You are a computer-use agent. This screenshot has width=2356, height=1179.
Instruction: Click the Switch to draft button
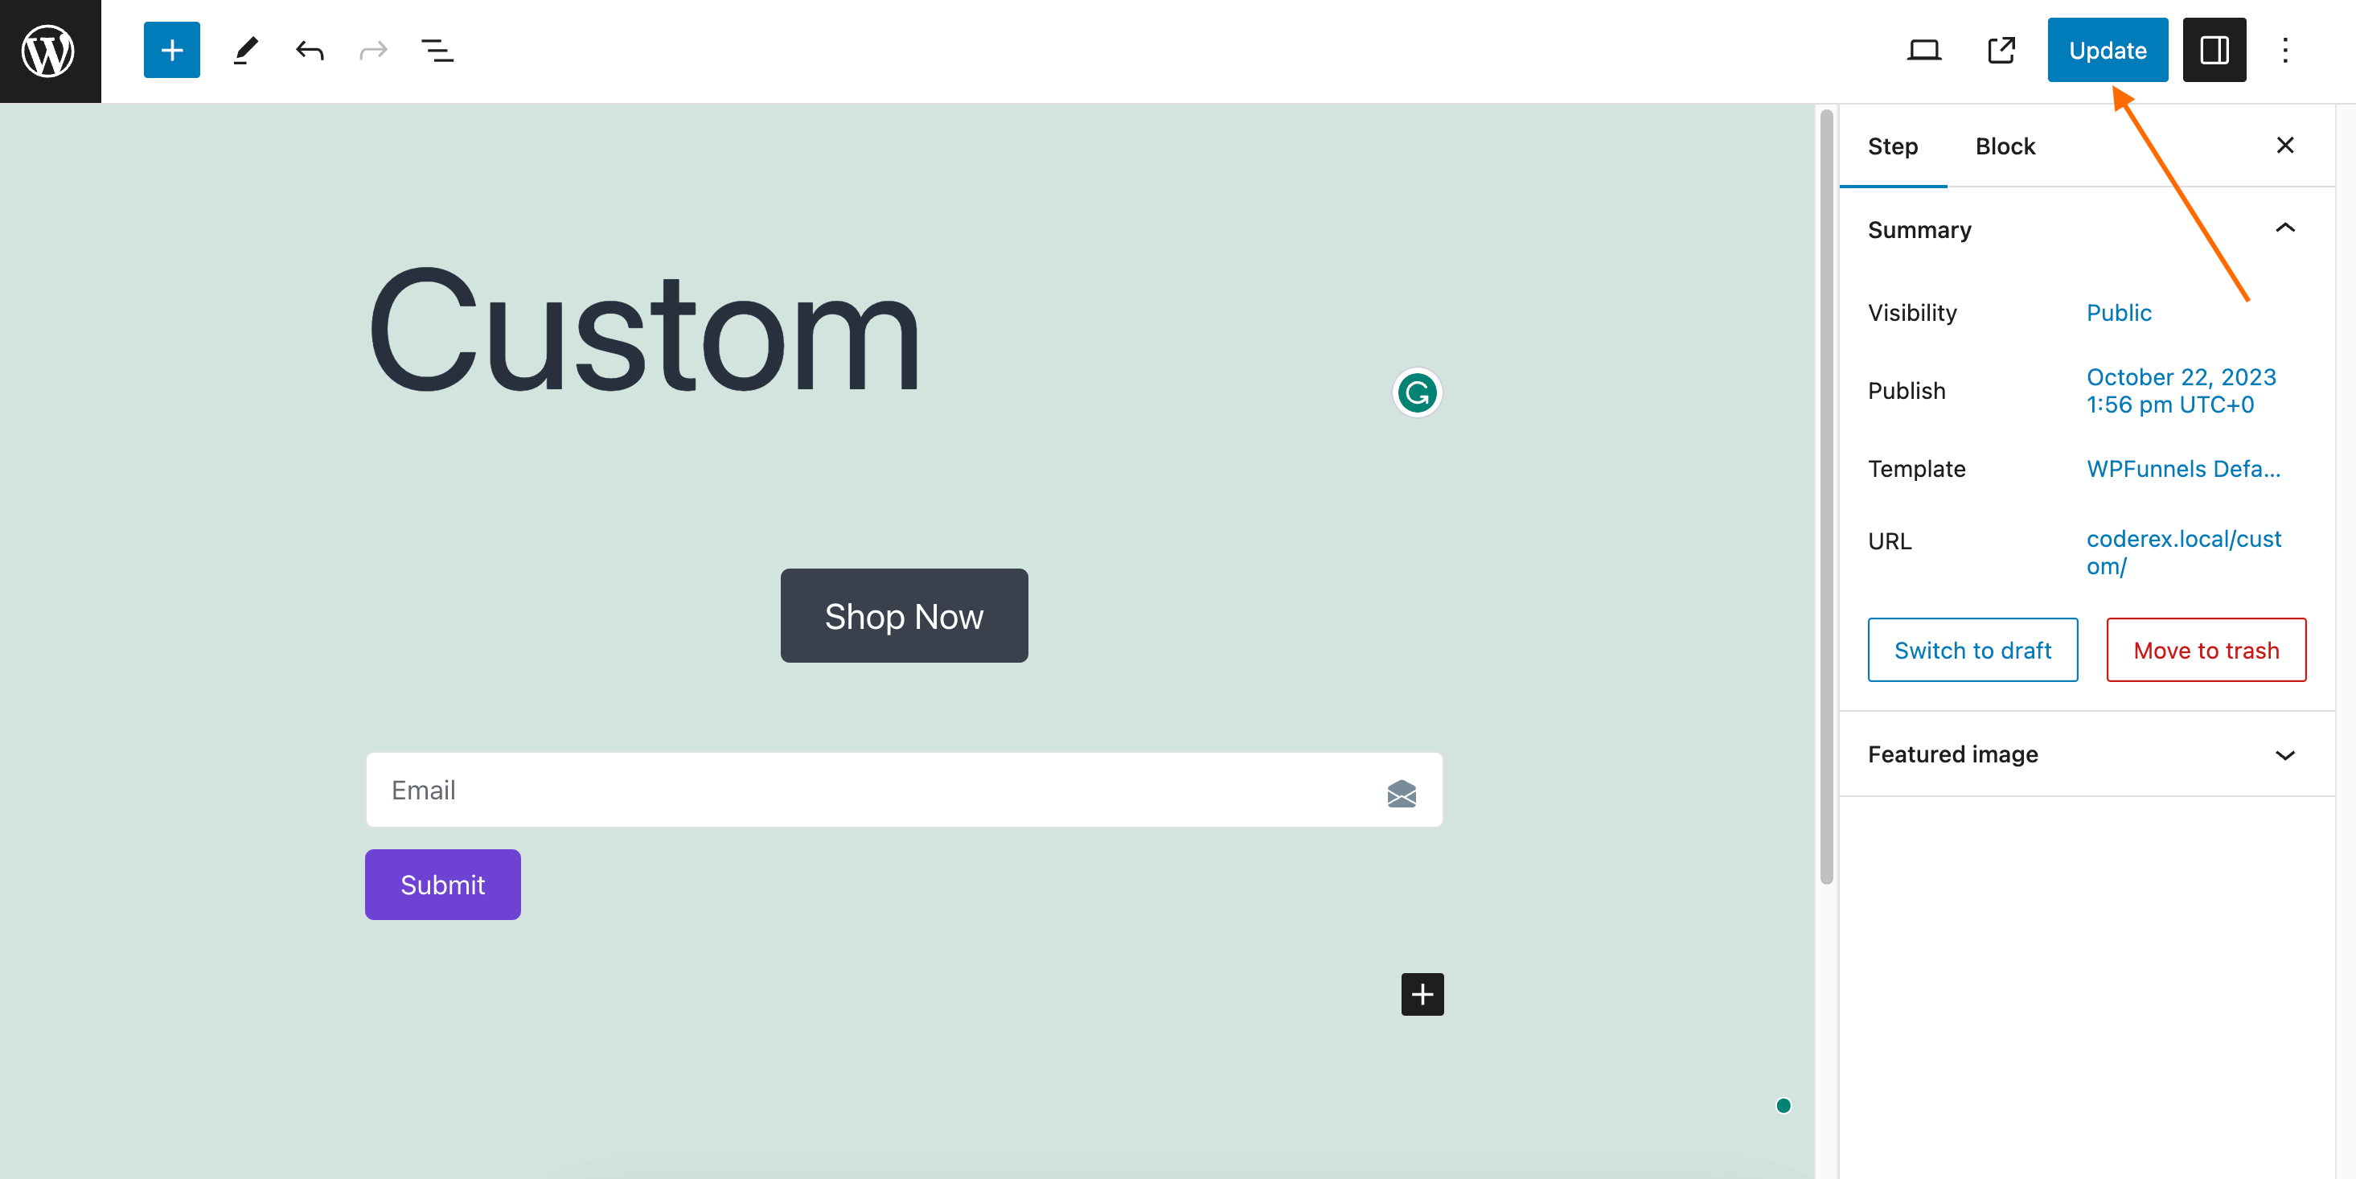(x=1972, y=650)
